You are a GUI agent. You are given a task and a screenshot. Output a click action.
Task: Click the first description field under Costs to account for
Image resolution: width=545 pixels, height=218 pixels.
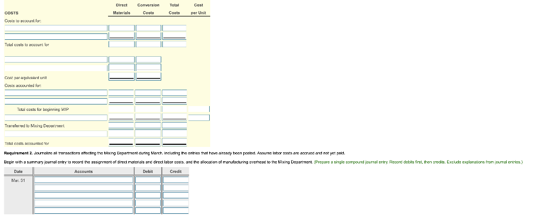[56, 28]
